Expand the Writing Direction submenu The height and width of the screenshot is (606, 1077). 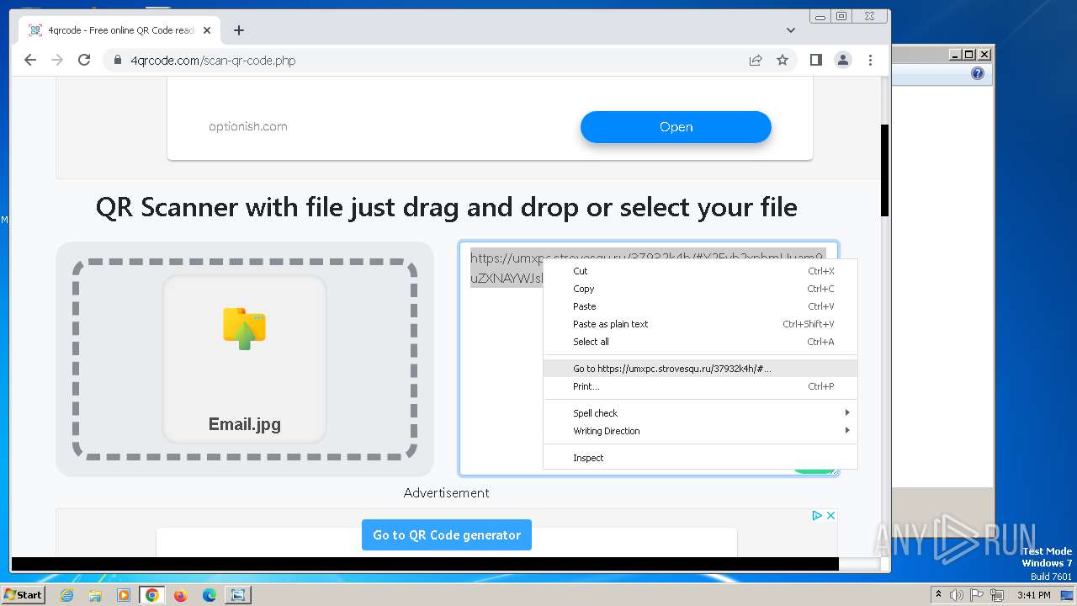coord(700,431)
